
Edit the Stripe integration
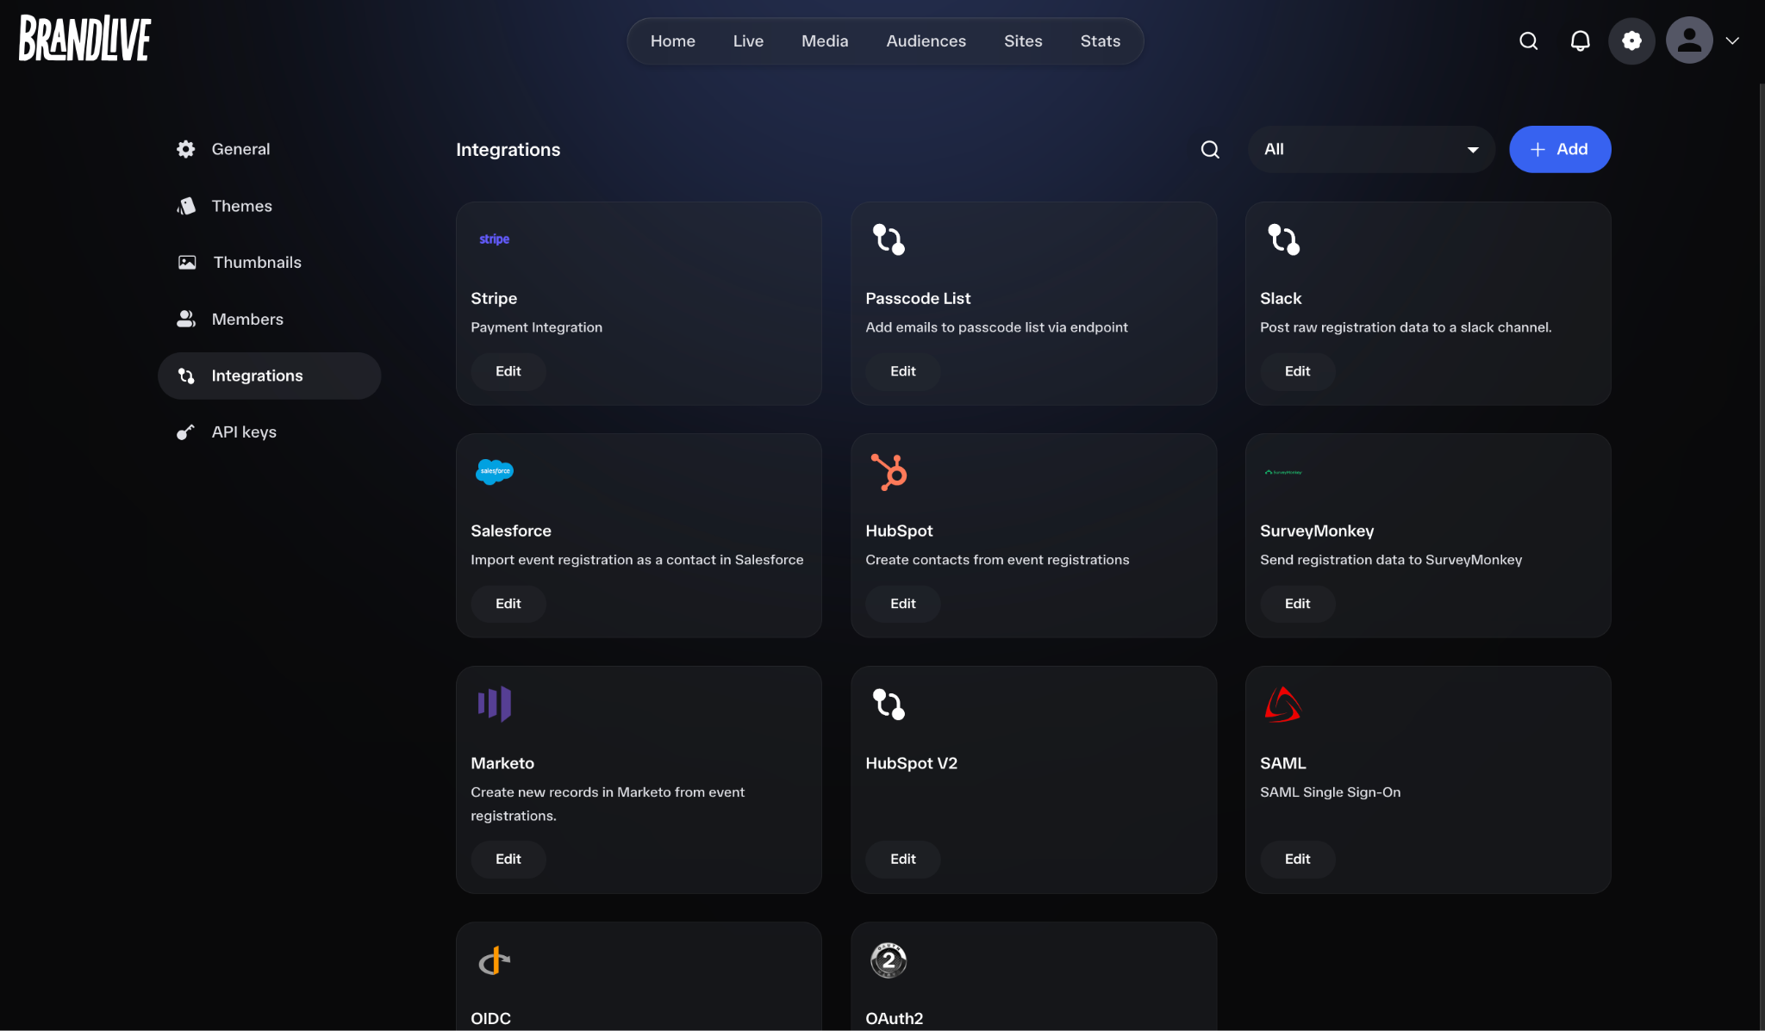508,371
